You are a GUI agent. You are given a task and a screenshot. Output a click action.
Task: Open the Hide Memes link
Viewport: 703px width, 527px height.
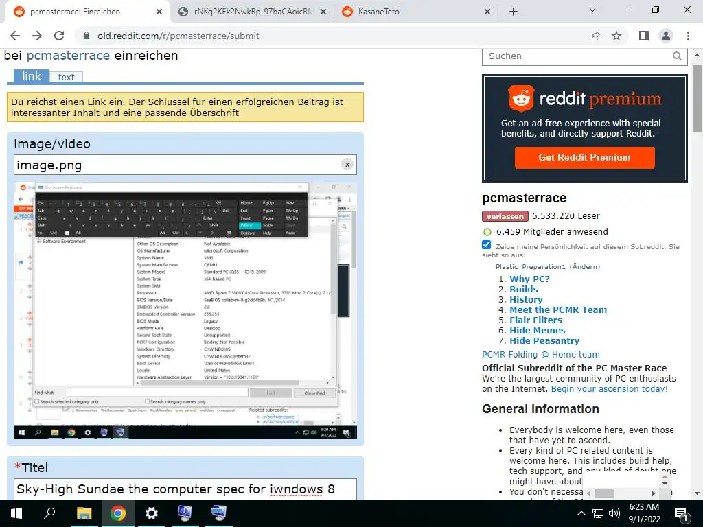538,330
